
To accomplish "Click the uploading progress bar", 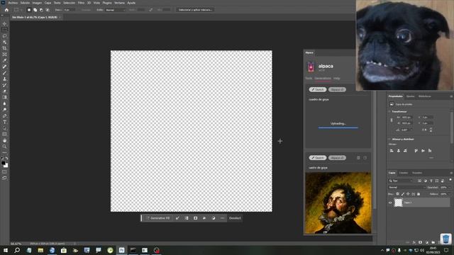I will tap(338, 127).
